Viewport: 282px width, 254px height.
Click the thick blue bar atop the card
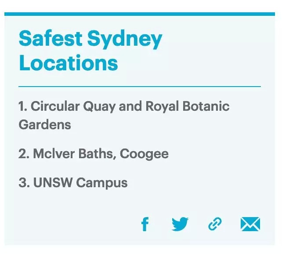pos(140,14)
